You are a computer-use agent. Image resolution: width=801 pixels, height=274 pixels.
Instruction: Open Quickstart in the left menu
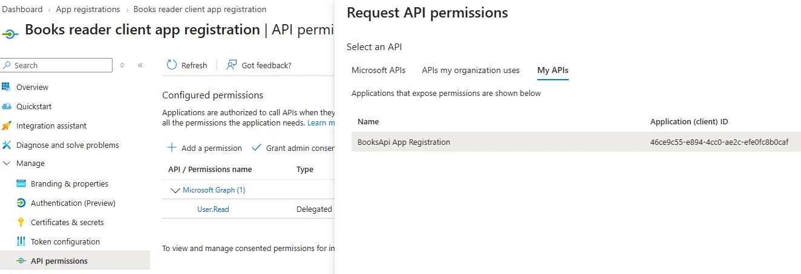pos(34,106)
